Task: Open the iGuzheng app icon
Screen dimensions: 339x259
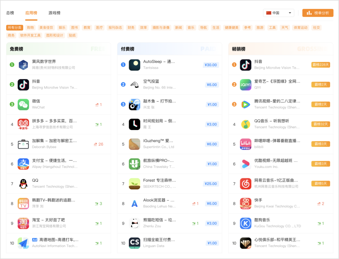Action: (x=134, y=144)
